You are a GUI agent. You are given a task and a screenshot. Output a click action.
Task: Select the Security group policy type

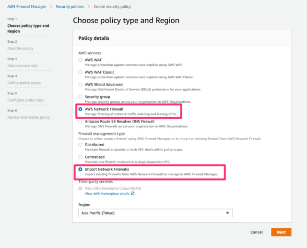(80, 97)
